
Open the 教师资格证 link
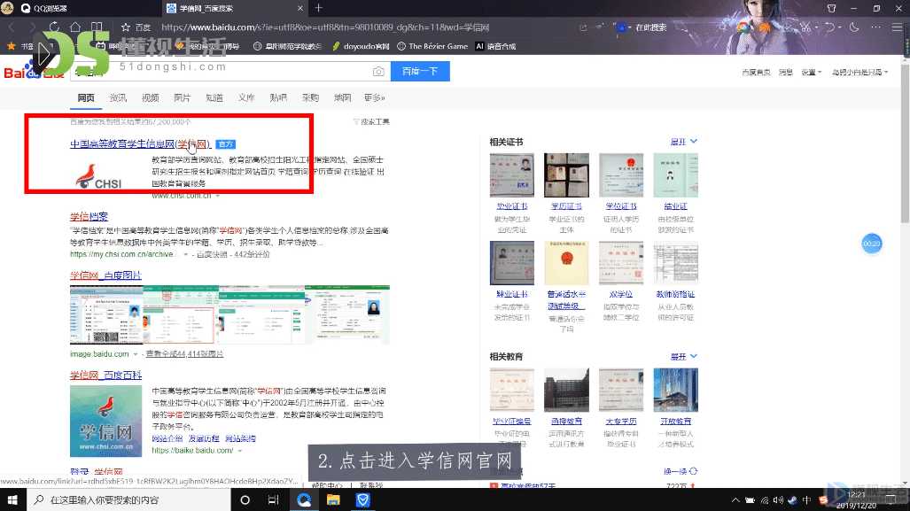[x=675, y=295]
